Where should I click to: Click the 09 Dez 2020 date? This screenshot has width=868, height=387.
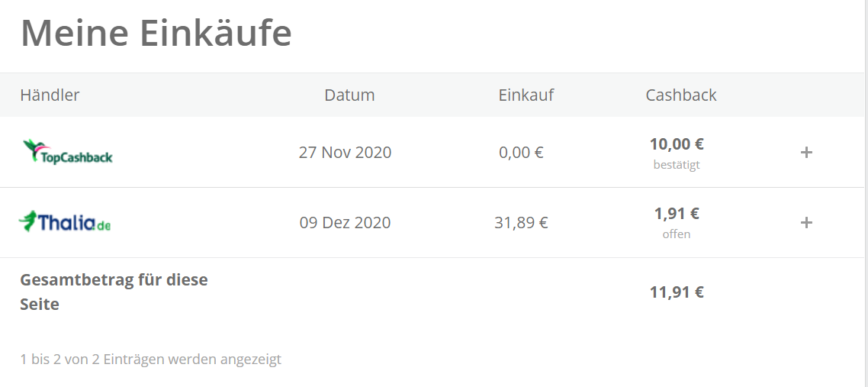[x=345, y=223]
